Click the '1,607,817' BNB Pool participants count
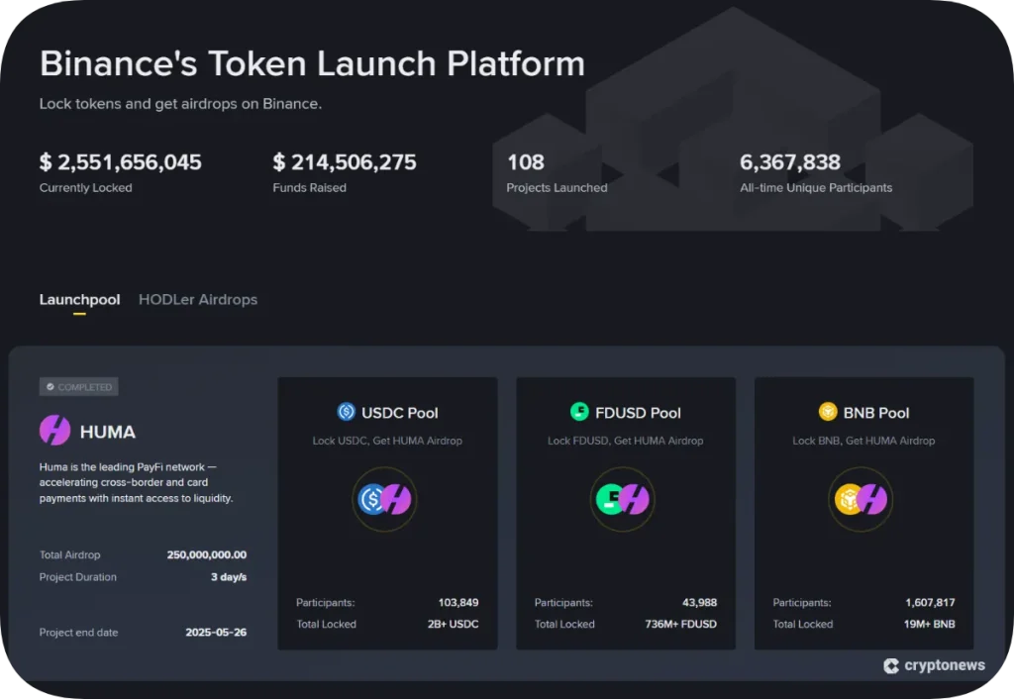This screenshot has height=699, width=1014. point(930,602)
